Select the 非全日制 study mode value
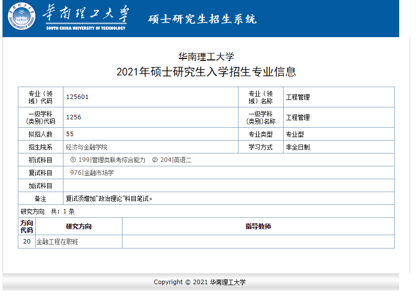Viewport: 419px width, 299px height. click(x=298, y=147)
